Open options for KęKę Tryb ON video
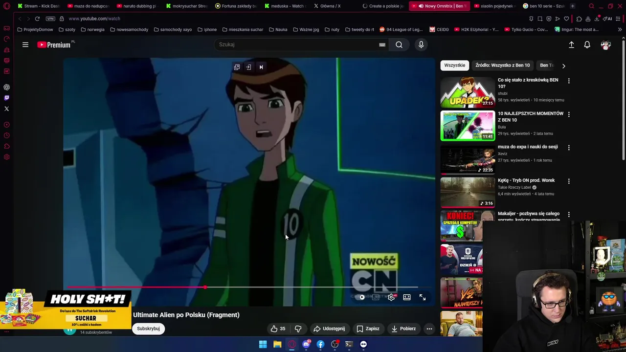The width and height of the screenshot is (626, 352). [x=568, y=181]
